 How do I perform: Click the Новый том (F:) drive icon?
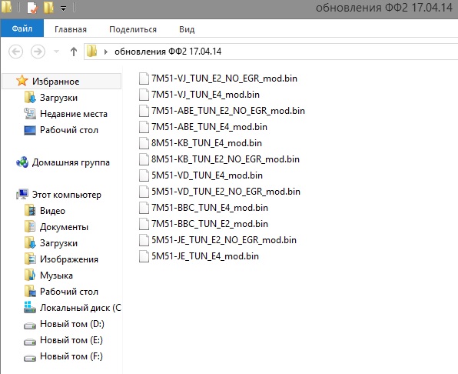click(x=30, y=357)
